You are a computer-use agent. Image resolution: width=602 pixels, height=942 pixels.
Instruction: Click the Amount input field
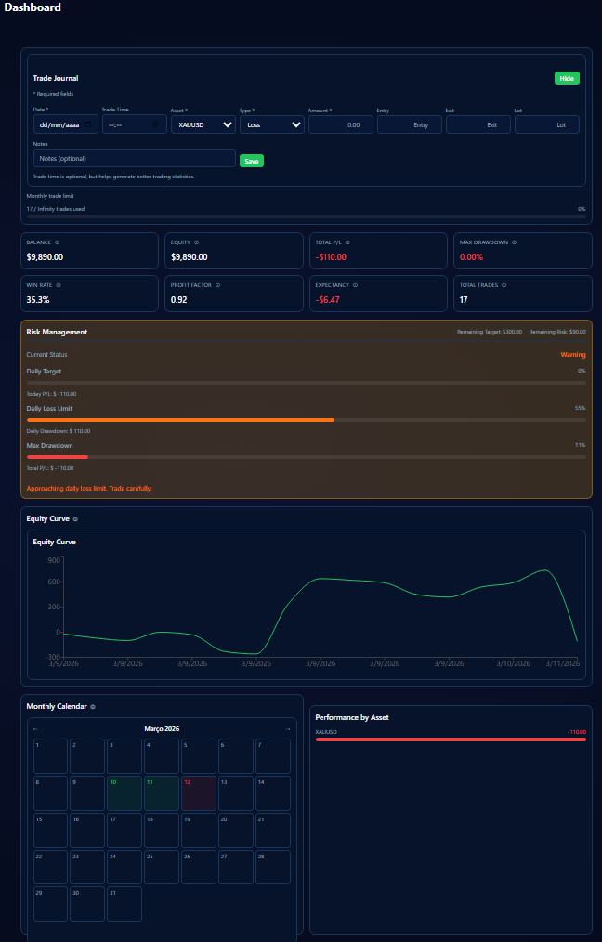(x=340, y=124)
